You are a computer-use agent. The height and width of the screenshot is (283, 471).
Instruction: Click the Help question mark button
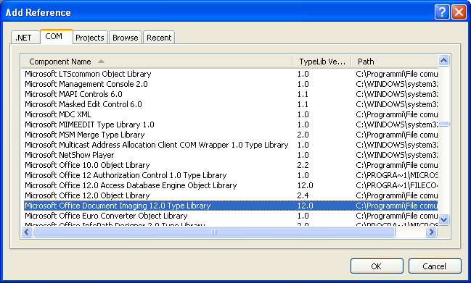coord(442,12)
